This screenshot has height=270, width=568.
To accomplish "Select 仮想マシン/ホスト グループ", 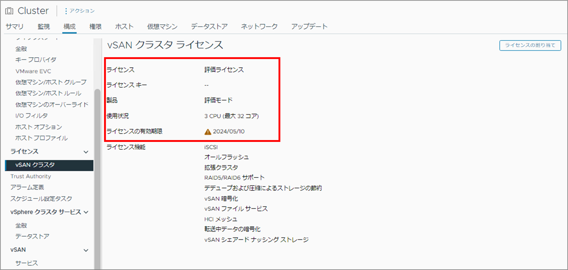I will [51, 82].
